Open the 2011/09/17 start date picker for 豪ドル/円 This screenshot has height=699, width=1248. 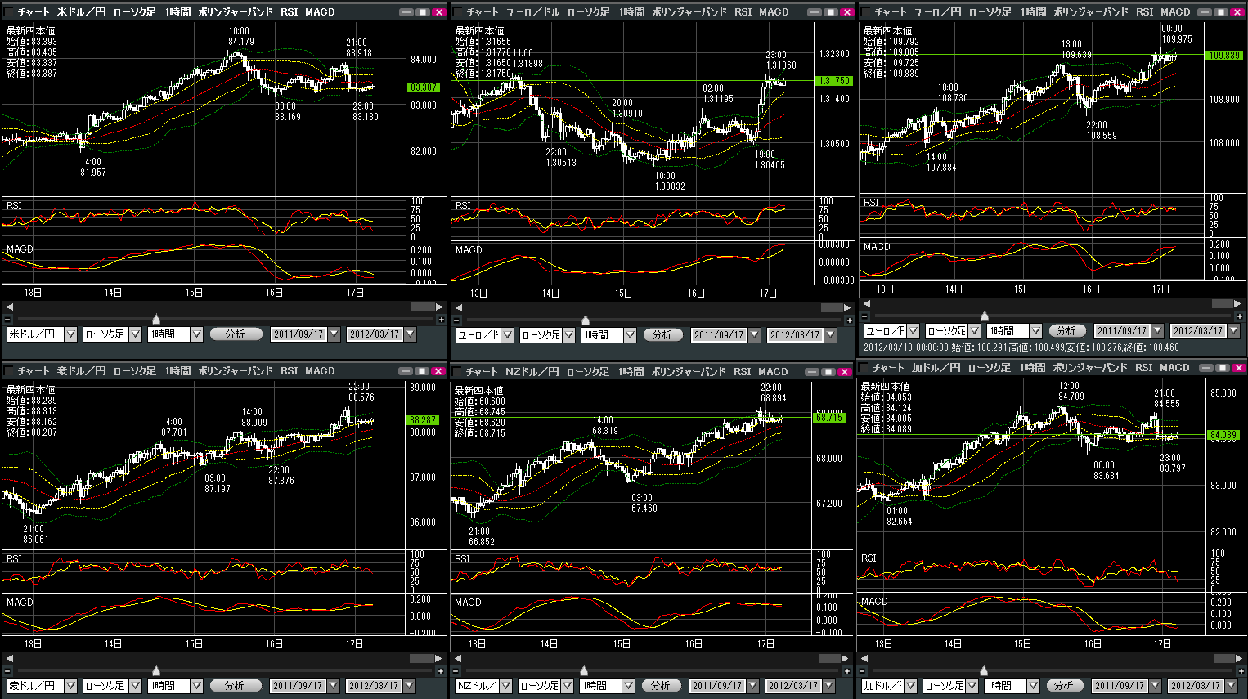point(333,686)
